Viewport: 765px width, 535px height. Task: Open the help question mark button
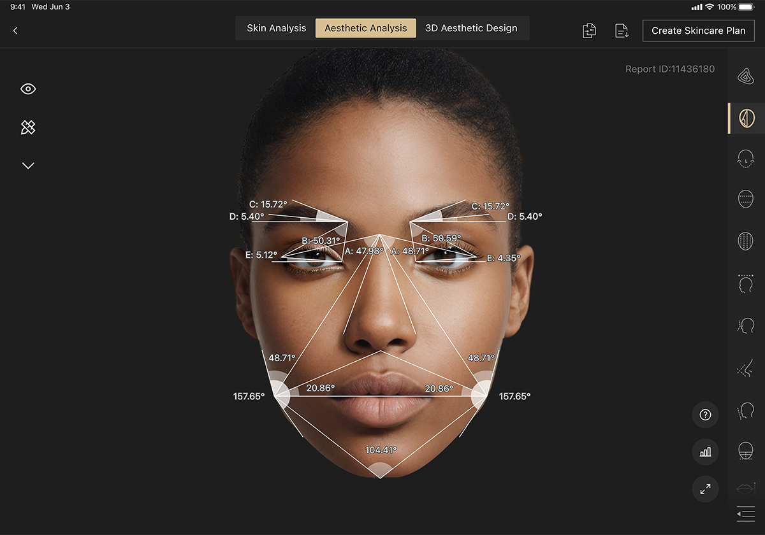(x=705, y=415)
